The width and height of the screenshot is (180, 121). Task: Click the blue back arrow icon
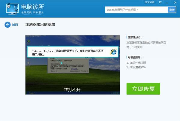[x=7, y=25]
